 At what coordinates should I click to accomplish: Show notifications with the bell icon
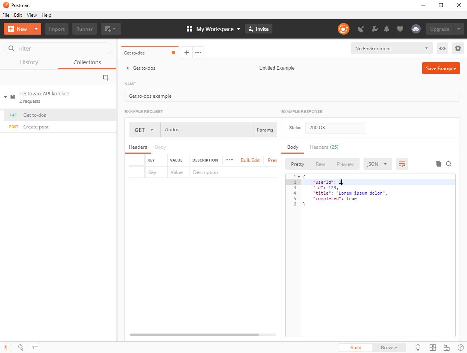(x=387, y=29)
